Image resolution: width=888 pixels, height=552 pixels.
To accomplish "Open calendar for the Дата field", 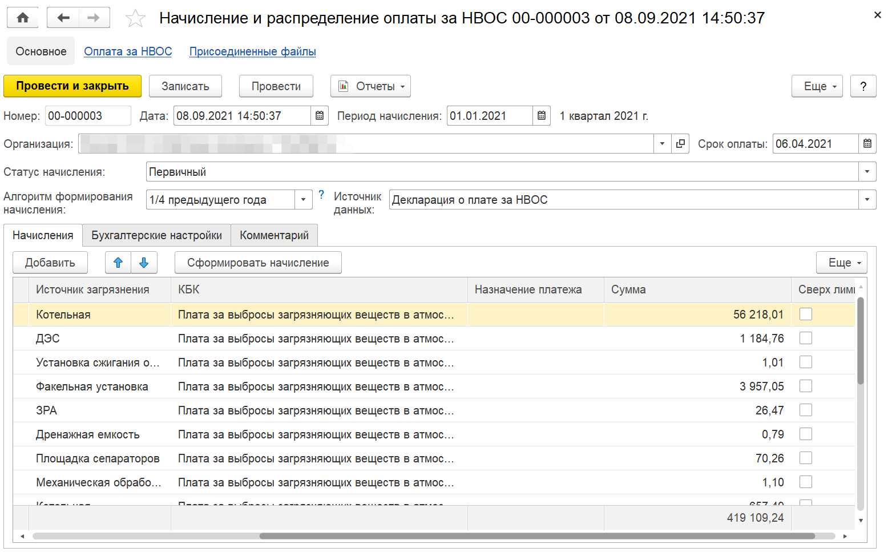I will (320, 116).
